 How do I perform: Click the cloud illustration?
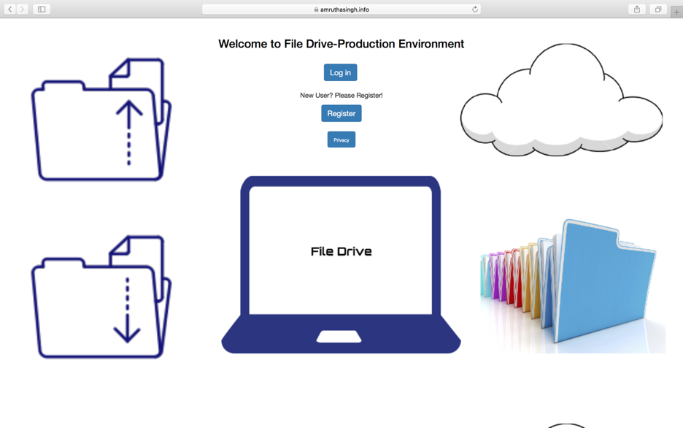coord(560,99)
